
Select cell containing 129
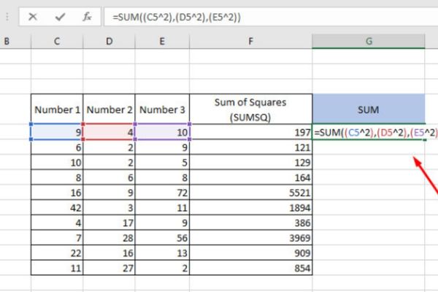[x=251, y=162]
